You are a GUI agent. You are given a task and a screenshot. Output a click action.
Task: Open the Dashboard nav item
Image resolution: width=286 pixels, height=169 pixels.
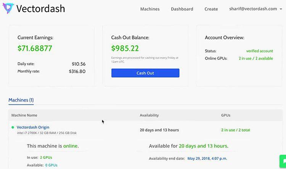[x=182, y=9]
